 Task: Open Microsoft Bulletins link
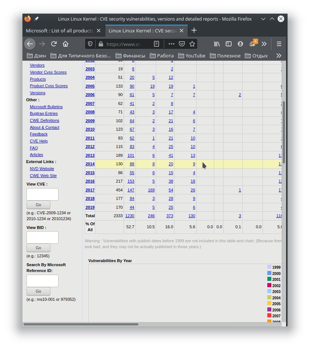click(x=46, y=107)
